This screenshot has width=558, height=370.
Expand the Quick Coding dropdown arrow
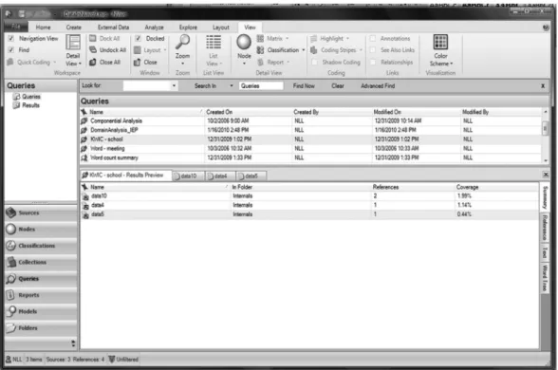pos(55,63)
